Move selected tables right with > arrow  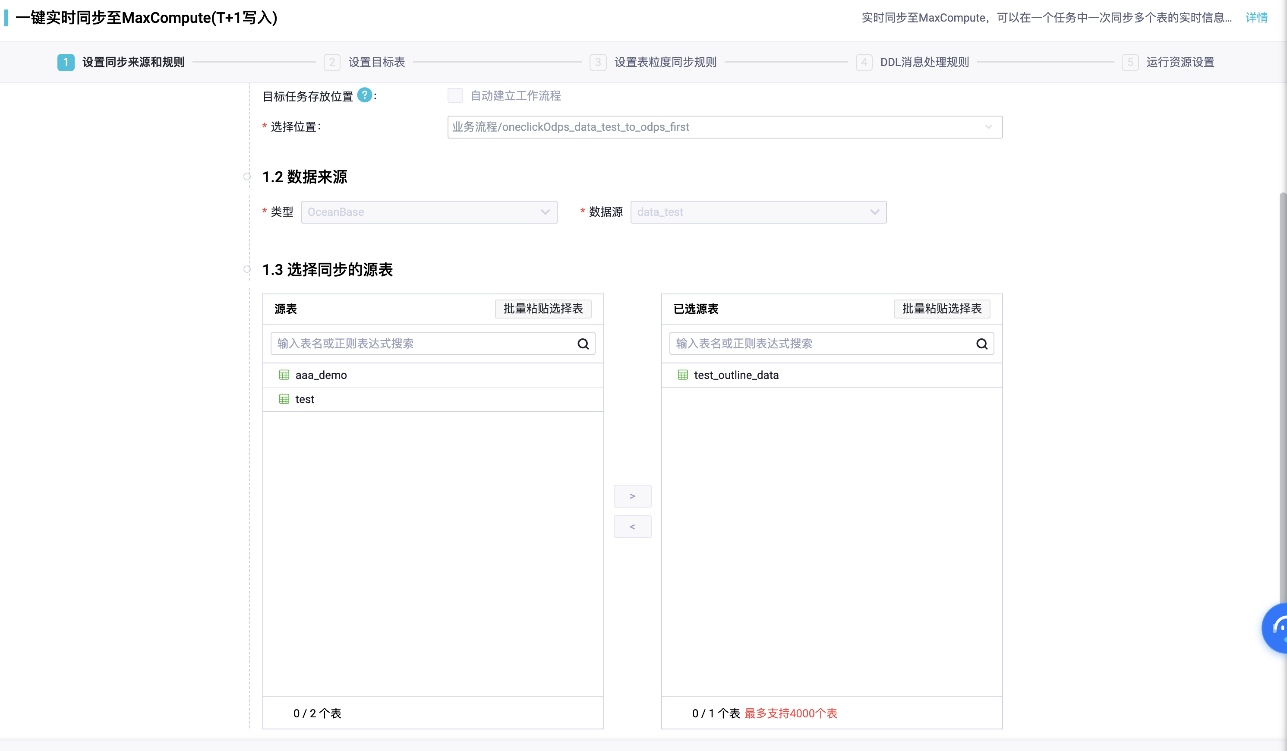[632, 496]
